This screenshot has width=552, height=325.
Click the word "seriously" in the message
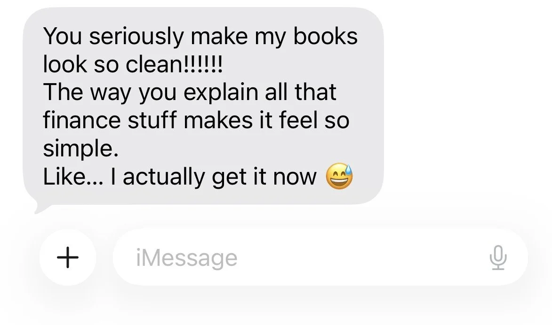(x=136, y=37)
